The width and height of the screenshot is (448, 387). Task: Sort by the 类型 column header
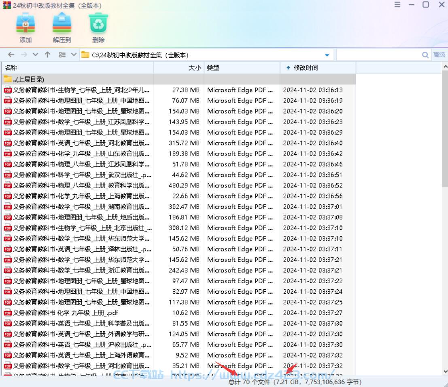pos(242,68)
